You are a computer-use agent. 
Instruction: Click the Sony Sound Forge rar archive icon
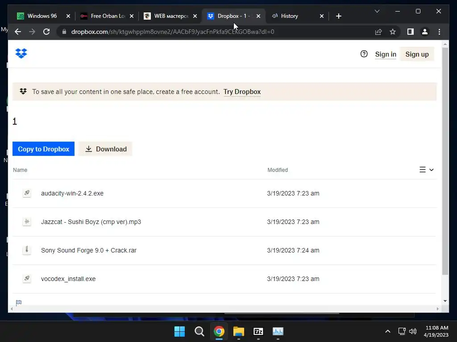27,250
